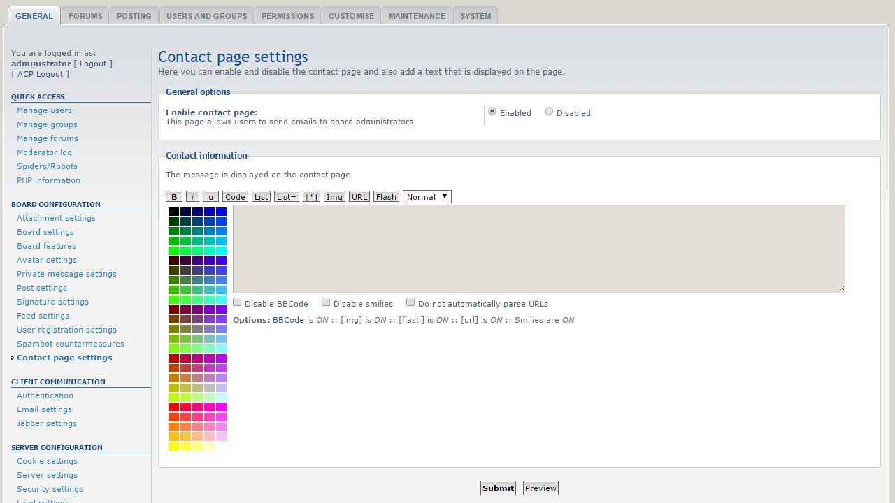Open the Posting tab
895x503 pixels.
click(x=134, y=16)
